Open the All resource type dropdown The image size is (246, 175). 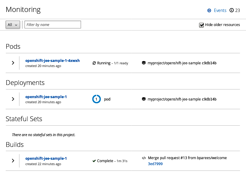[x=13, y=25]
